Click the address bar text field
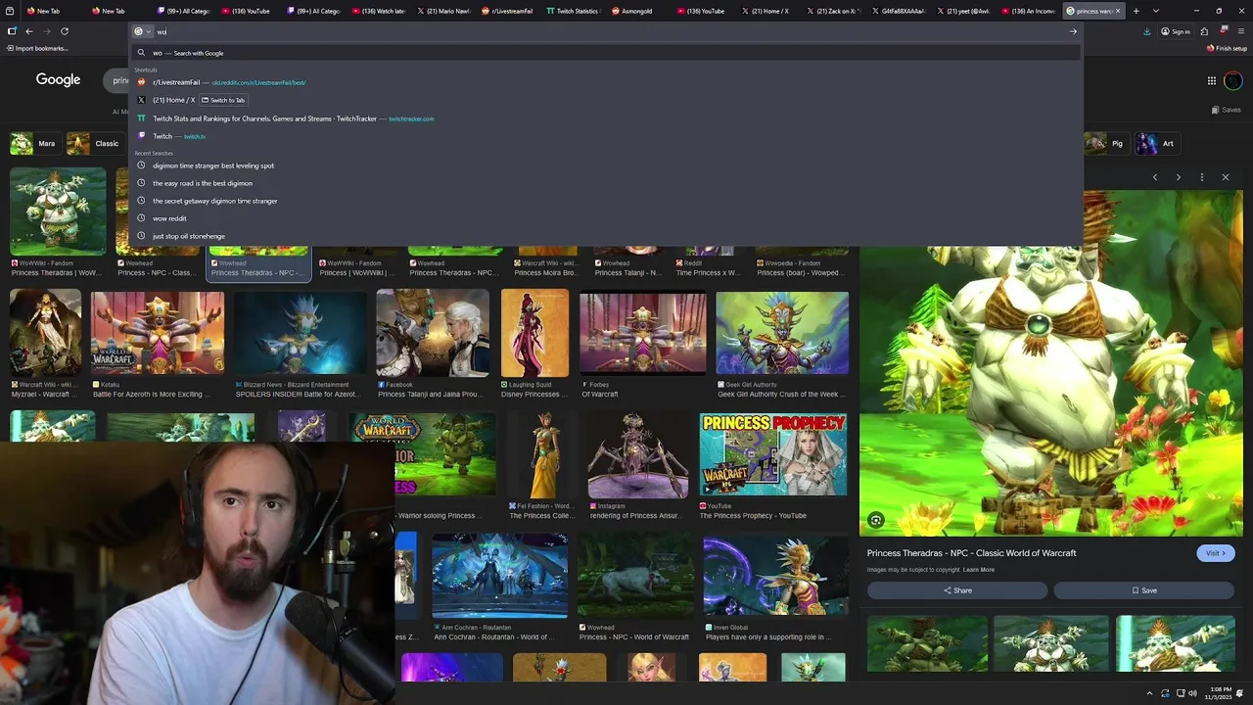 coord(607,31)
